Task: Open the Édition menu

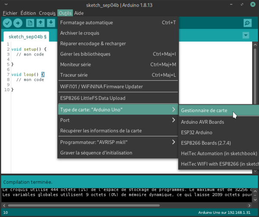Action: tap(28, 13)
